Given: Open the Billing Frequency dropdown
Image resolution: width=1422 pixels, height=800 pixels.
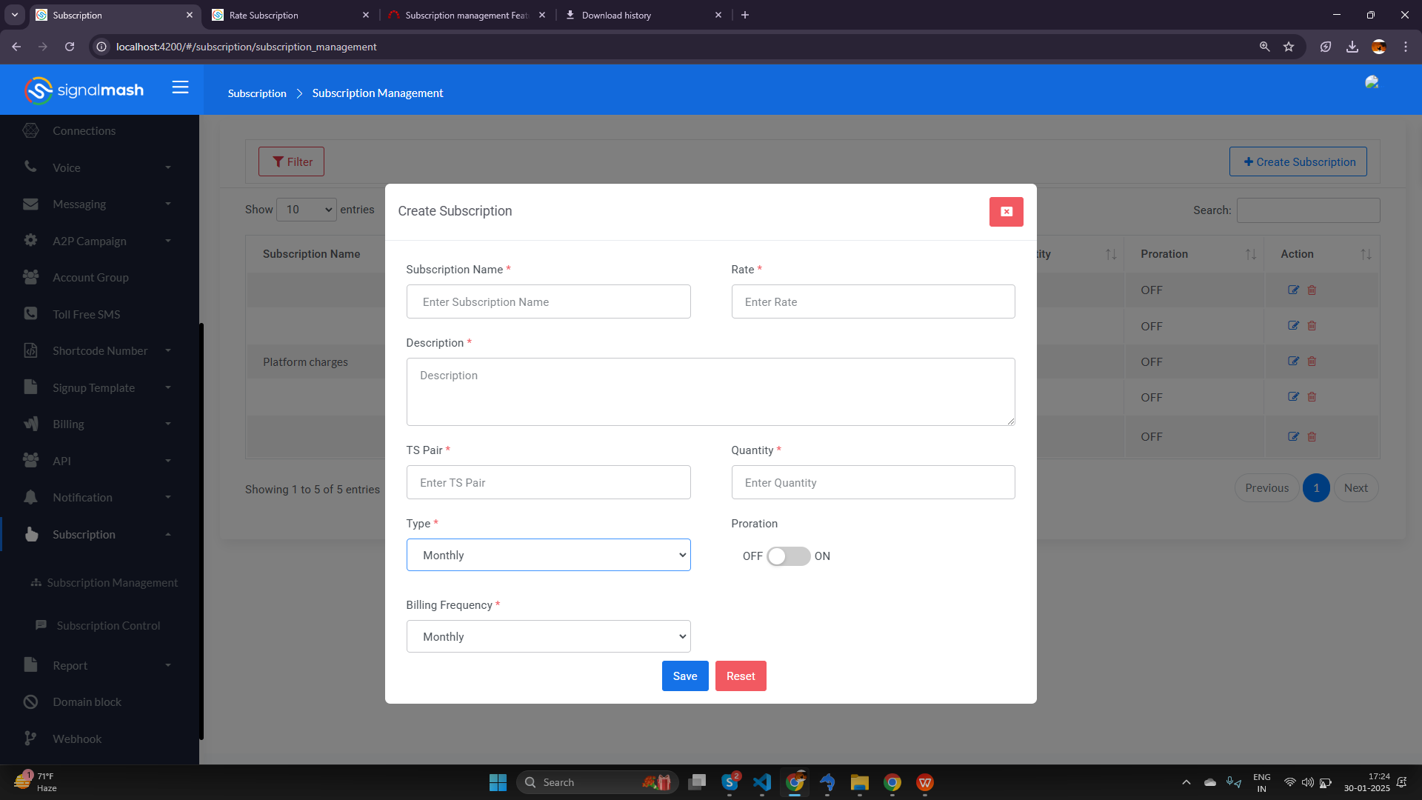Looking at the screenshot, I should 548,636.
